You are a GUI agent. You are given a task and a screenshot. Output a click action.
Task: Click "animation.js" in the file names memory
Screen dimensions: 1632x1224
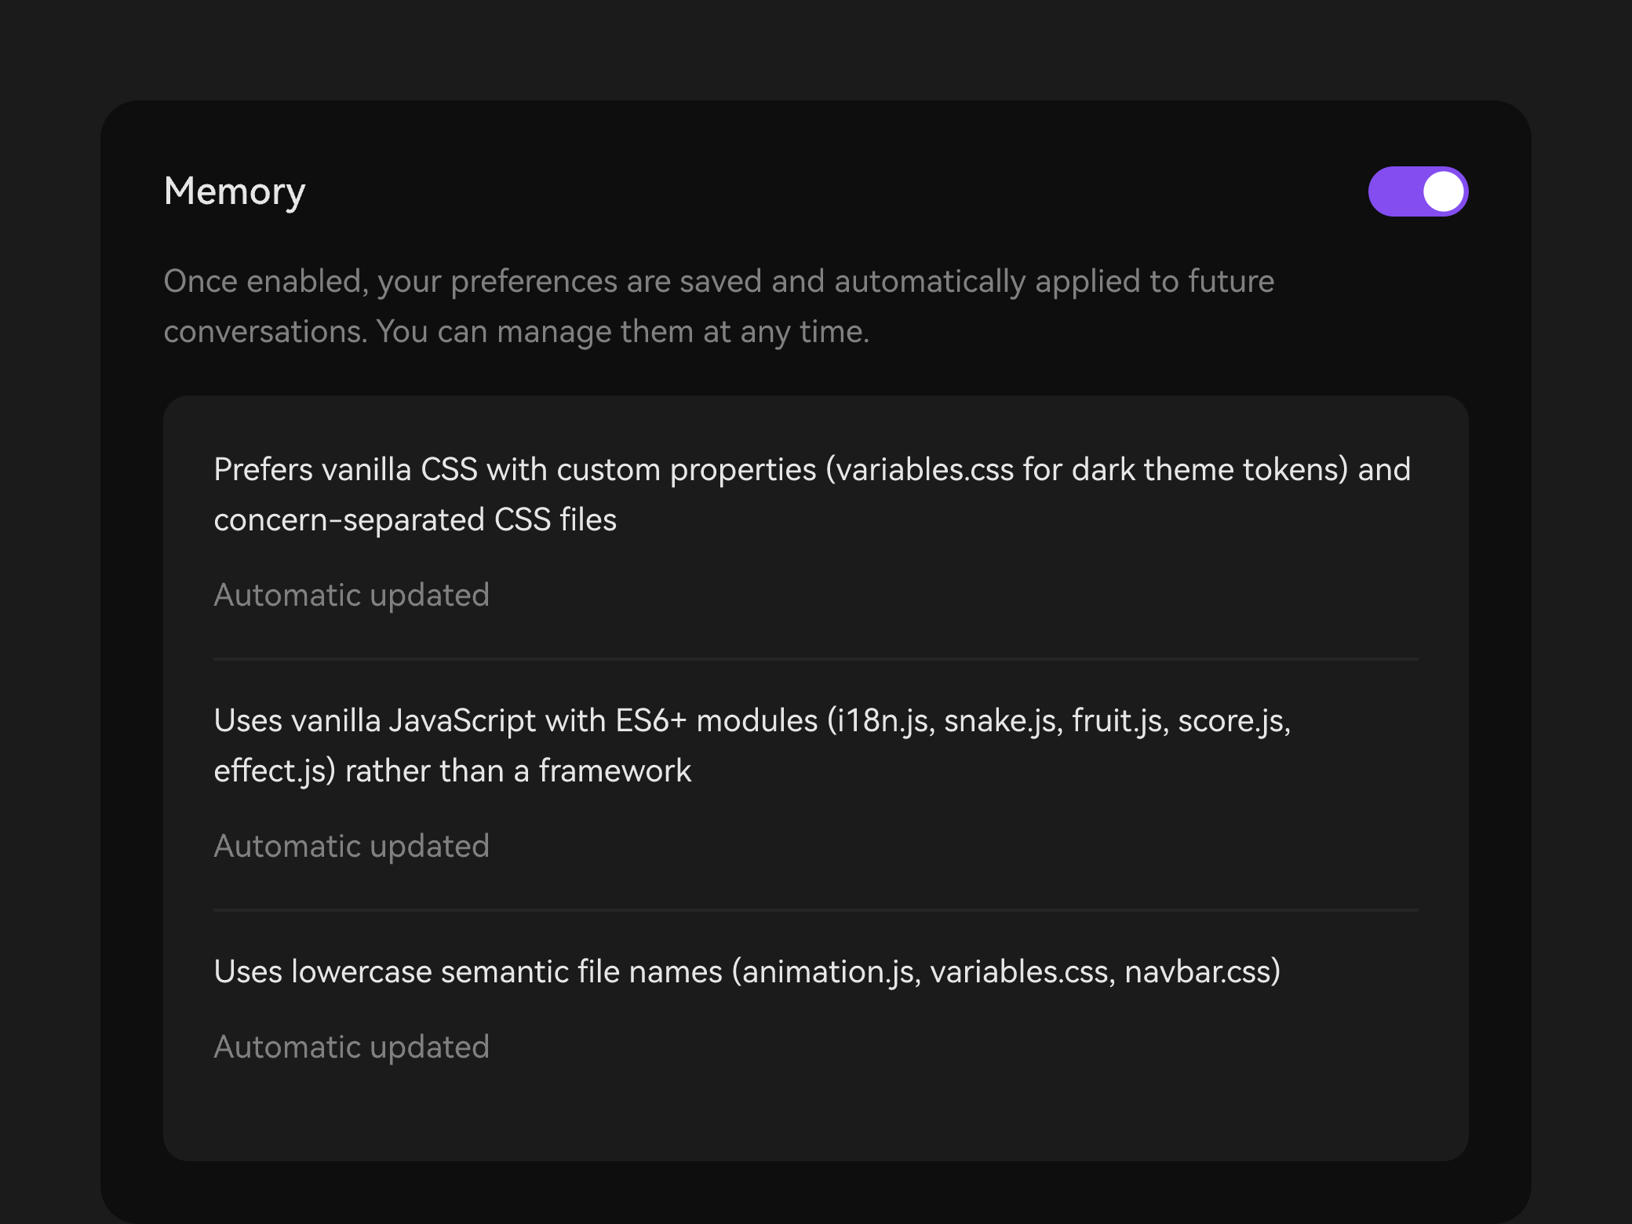click(x=831, y=971)
